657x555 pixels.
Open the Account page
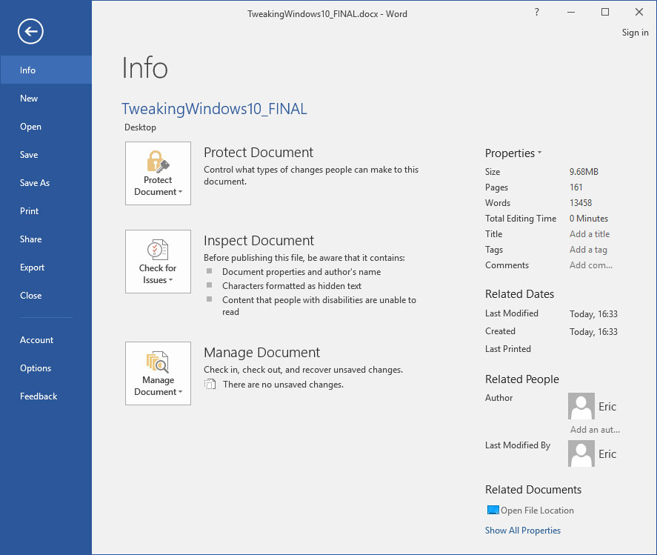pos(46,340)
